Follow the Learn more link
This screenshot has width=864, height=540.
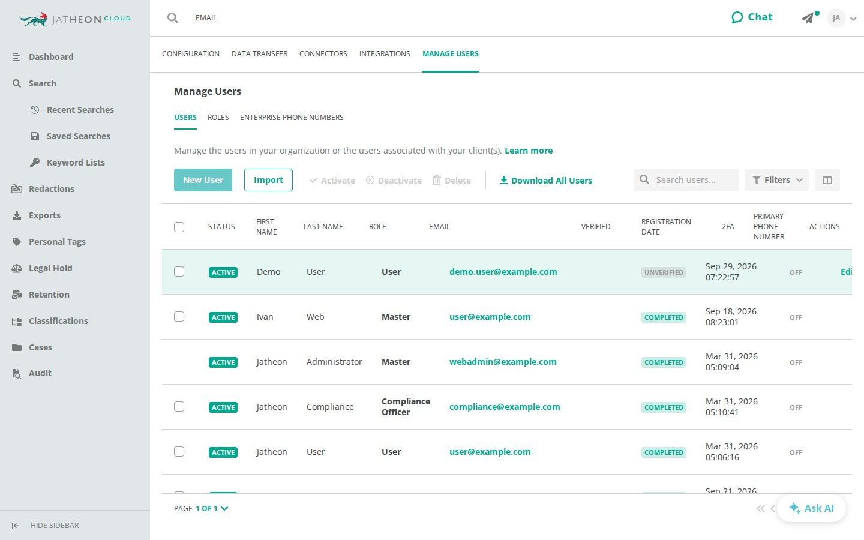529,151
